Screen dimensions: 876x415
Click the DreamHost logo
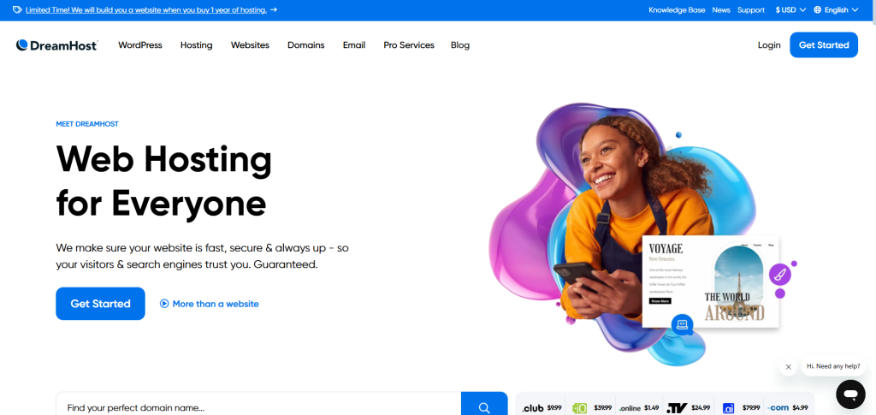57,45
